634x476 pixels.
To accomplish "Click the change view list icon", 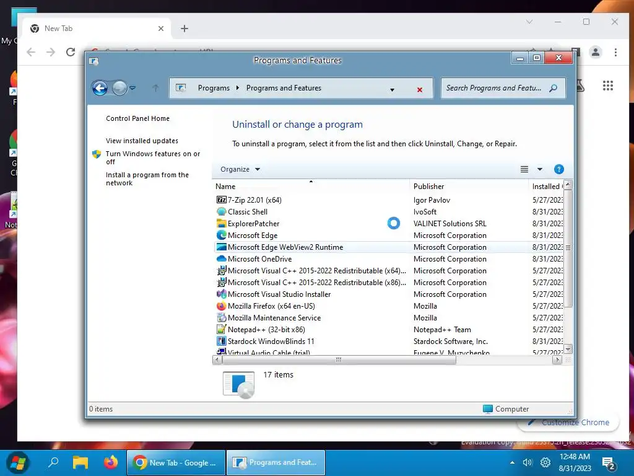I will pos(524,169).
